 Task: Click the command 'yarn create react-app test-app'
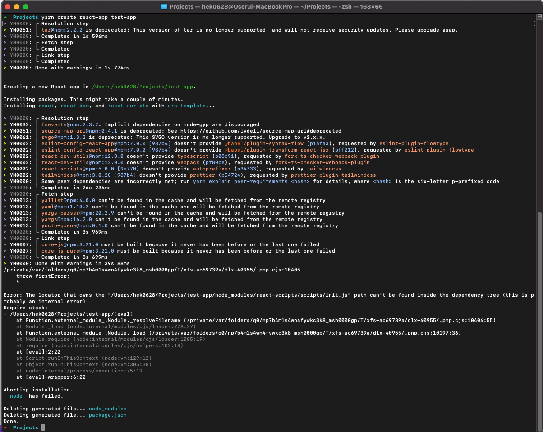[89, 17]
